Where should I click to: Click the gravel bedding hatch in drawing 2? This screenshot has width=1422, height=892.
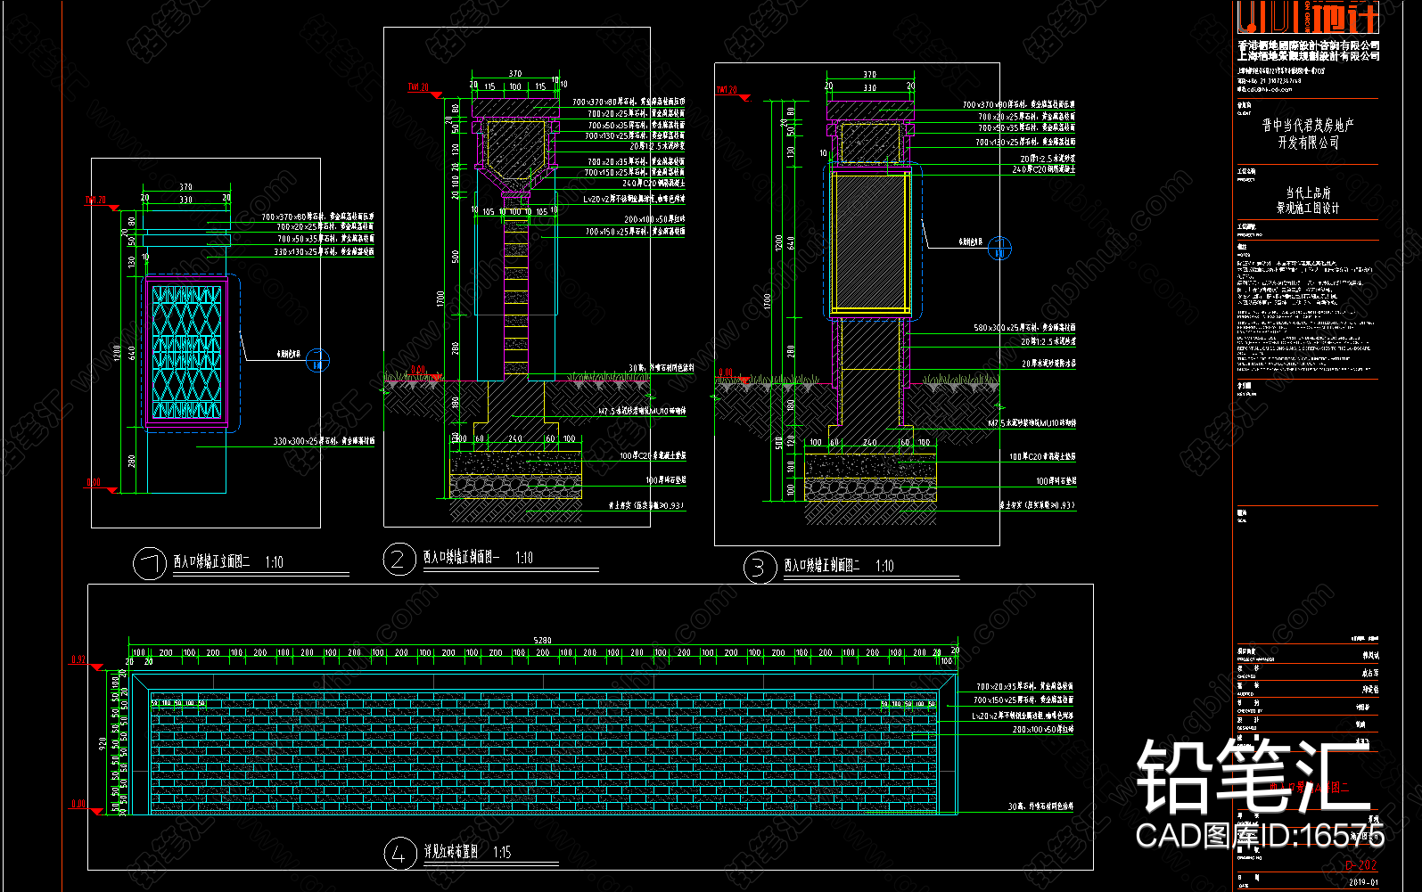tap(515, 487)
